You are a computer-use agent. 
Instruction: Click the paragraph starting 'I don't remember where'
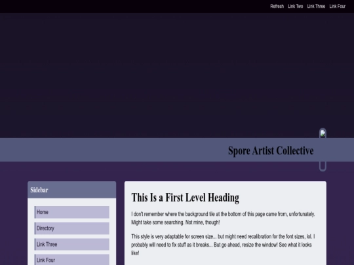[x=223, y=218]
